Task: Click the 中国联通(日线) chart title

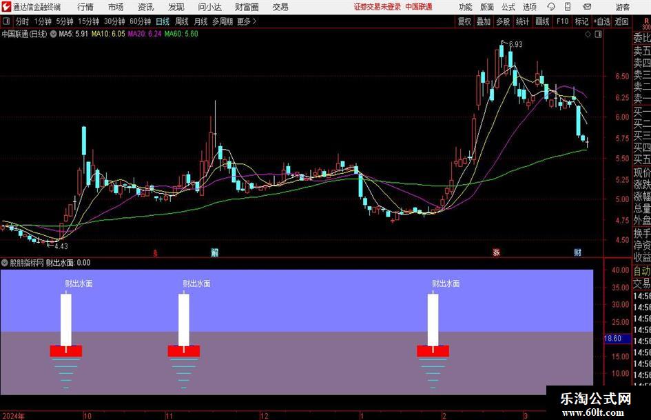Action: pos(24,34)
